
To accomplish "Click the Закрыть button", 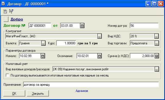I will tap(38, 94).
